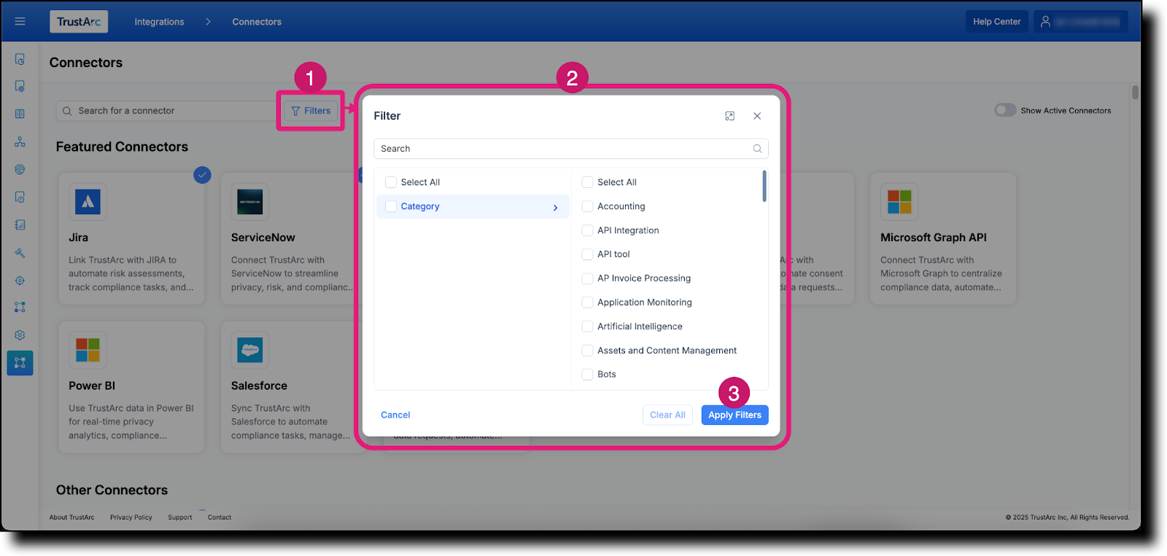Click the Power BI connector logo
Image resolution: width=1167 pixels, height=556 pixels.
[x=88, y=350]
